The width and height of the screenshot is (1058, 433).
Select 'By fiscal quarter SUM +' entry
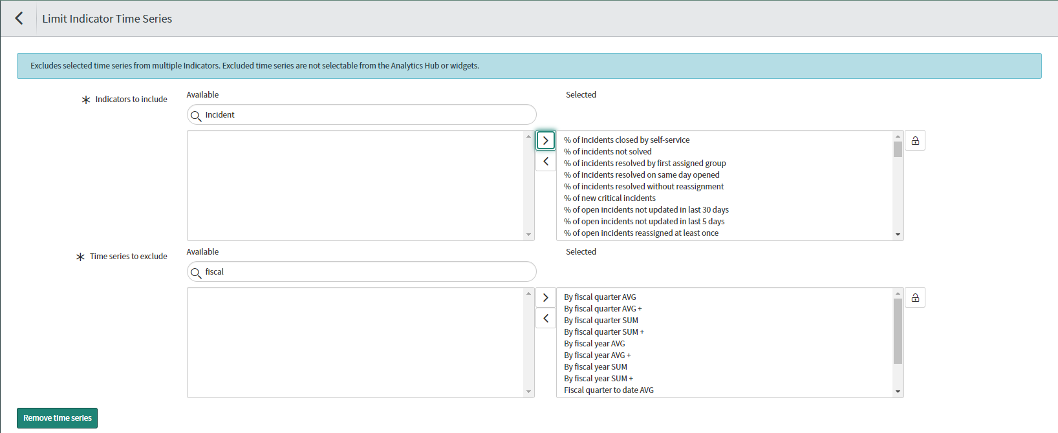click(604, 332)
